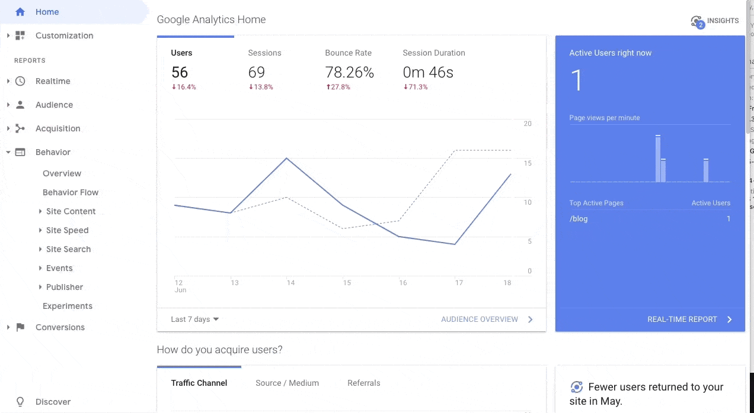The height and width of the screenshot is (413, 754).
Task: Open the Audience Overview link
Action: pyautogui.click(x=480, y=320)
